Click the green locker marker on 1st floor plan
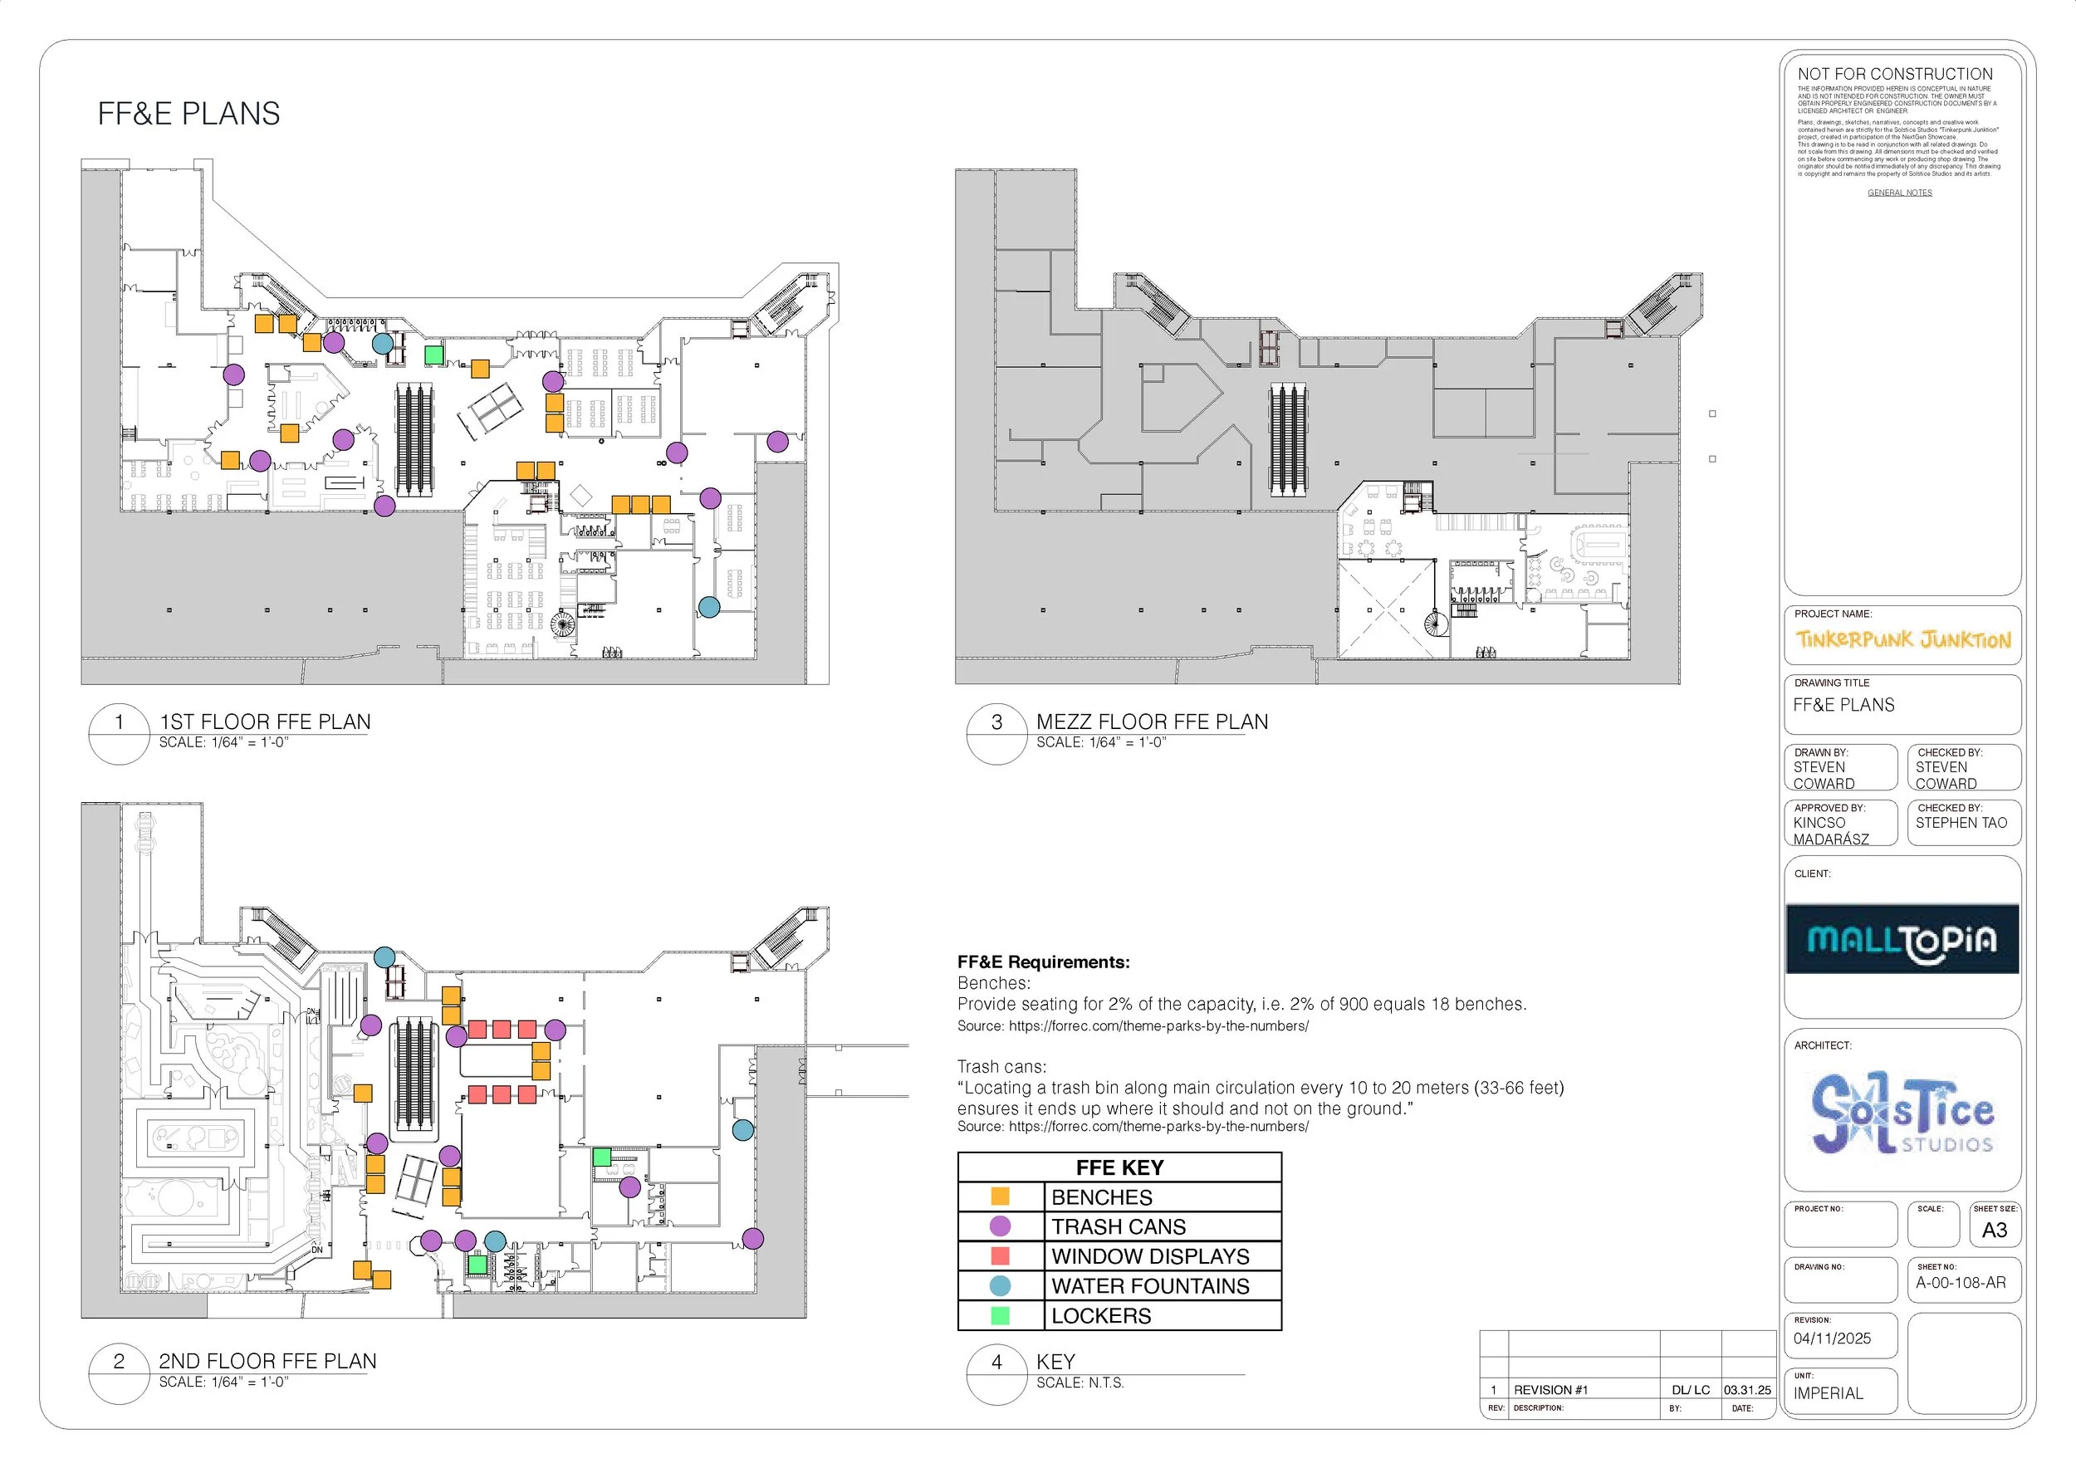 tap(434, 355)
